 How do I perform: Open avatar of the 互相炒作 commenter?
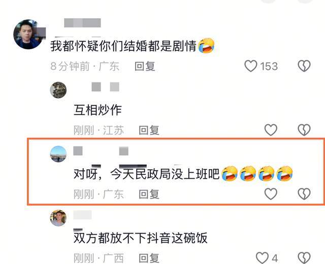[x=58, y=90]
